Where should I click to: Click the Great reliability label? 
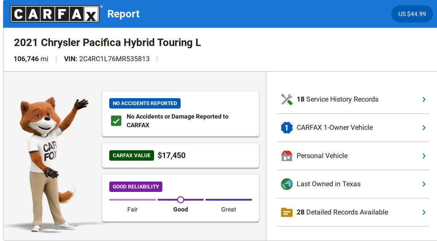(x=229, y=209)
